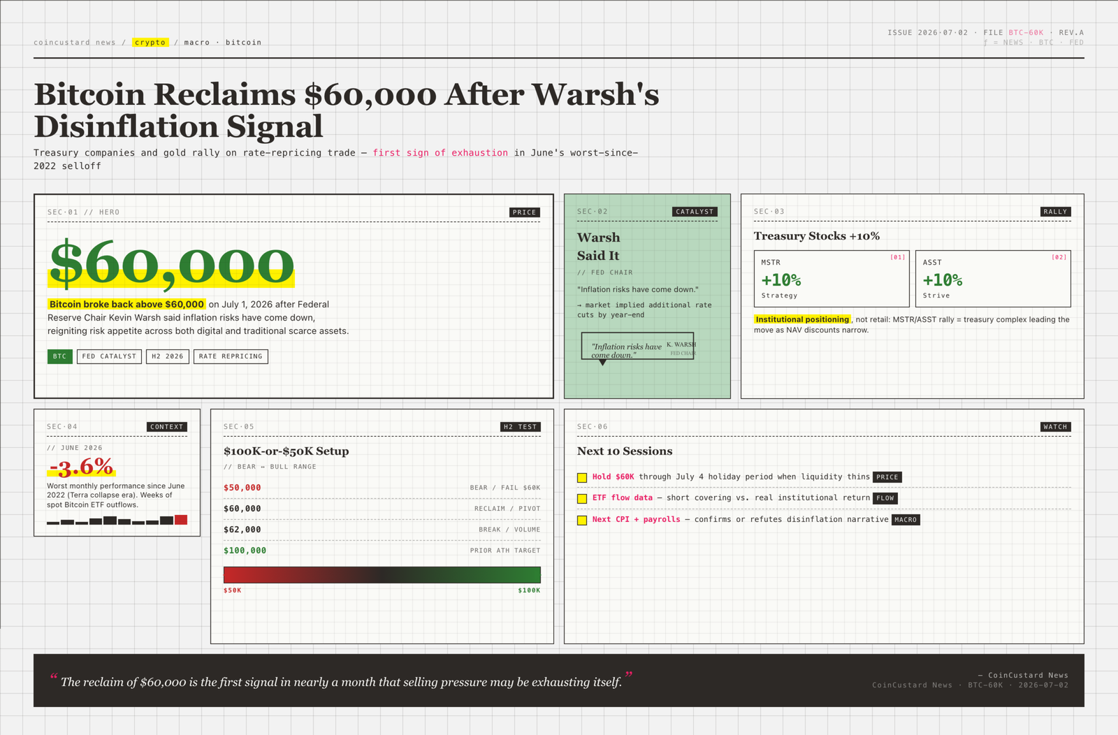Click the CONTEXT badge in SEC·04

[167, 427]
